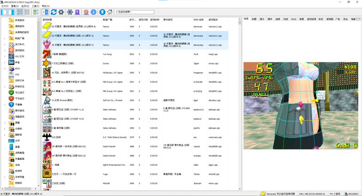Open the BOSS tab in preview panel
This screenshot has width=362, height=196.
tap(294, 19)
